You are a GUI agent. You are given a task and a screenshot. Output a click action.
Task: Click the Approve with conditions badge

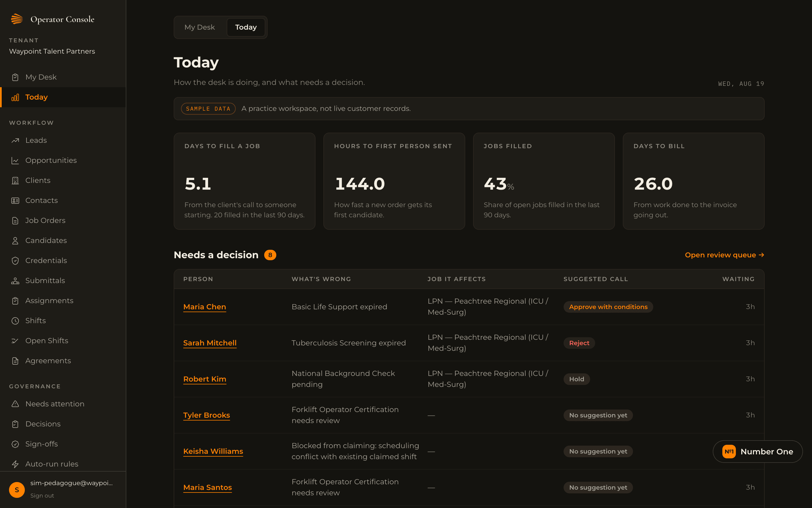click(x=608, y=307)
